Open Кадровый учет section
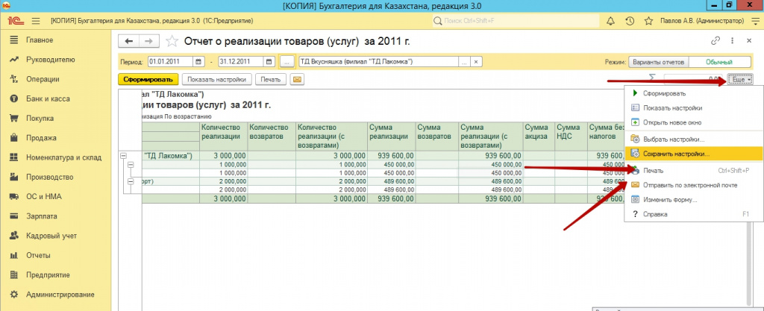Screen dimensions: 764x311 55,236
